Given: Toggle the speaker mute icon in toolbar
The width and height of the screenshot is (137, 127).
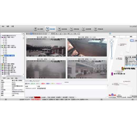Looking at the screenshot, I should click(68, 34).
